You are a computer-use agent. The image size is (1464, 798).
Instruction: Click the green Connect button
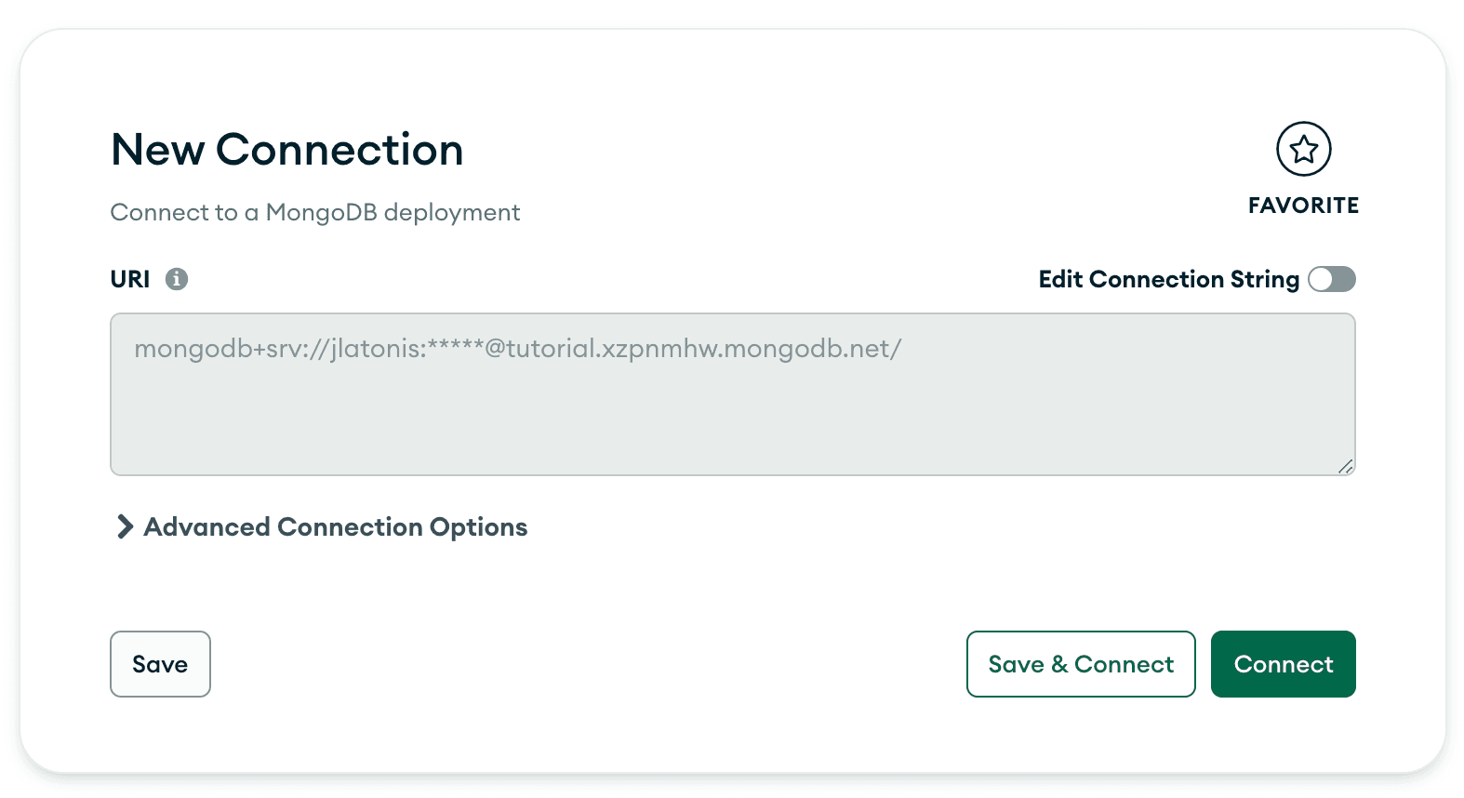1283,664
